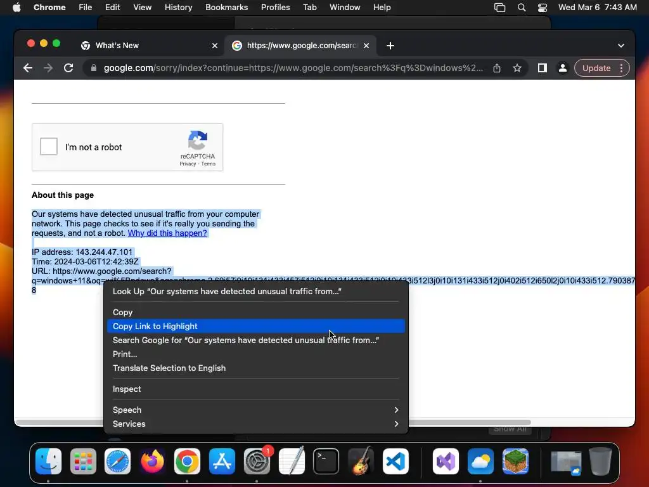Open Control Center in menu bar

pyautogui.click(x=543, y=7)
